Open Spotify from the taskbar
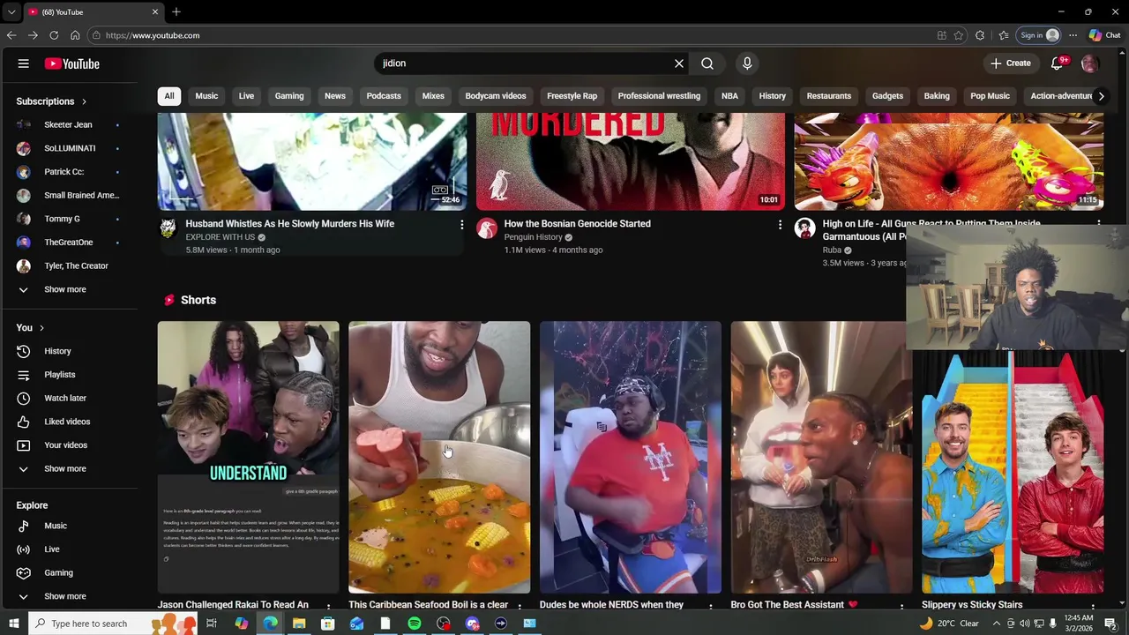Image resolution: width=1129 pixels, height=635 pixels. (415, 624)
